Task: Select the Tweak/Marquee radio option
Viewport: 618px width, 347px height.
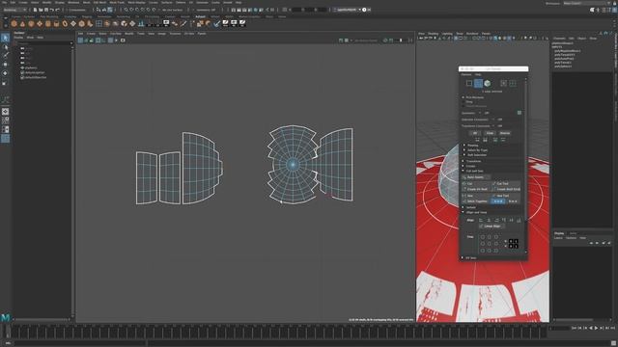Action: (463, 106)
